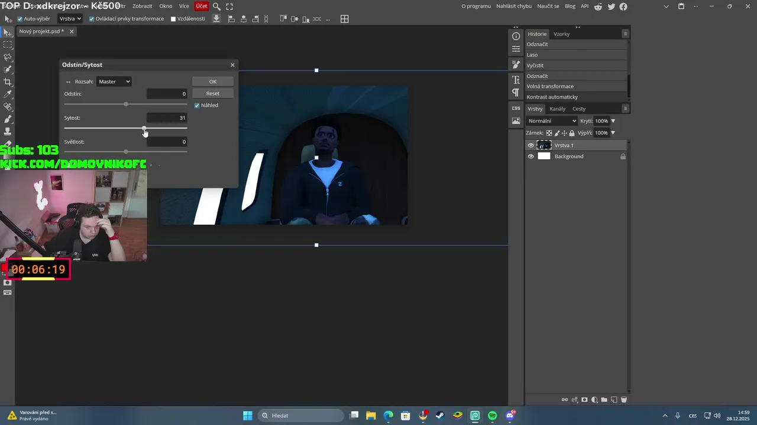Confirm dialog with OK button
Image resolution: width=757 pixels, height=425 pixels.
tap(213, 81)
